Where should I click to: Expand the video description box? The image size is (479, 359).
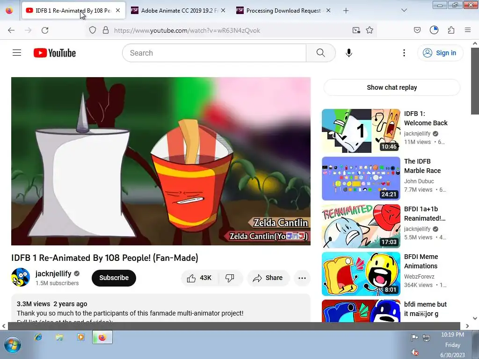coord(161,309)
